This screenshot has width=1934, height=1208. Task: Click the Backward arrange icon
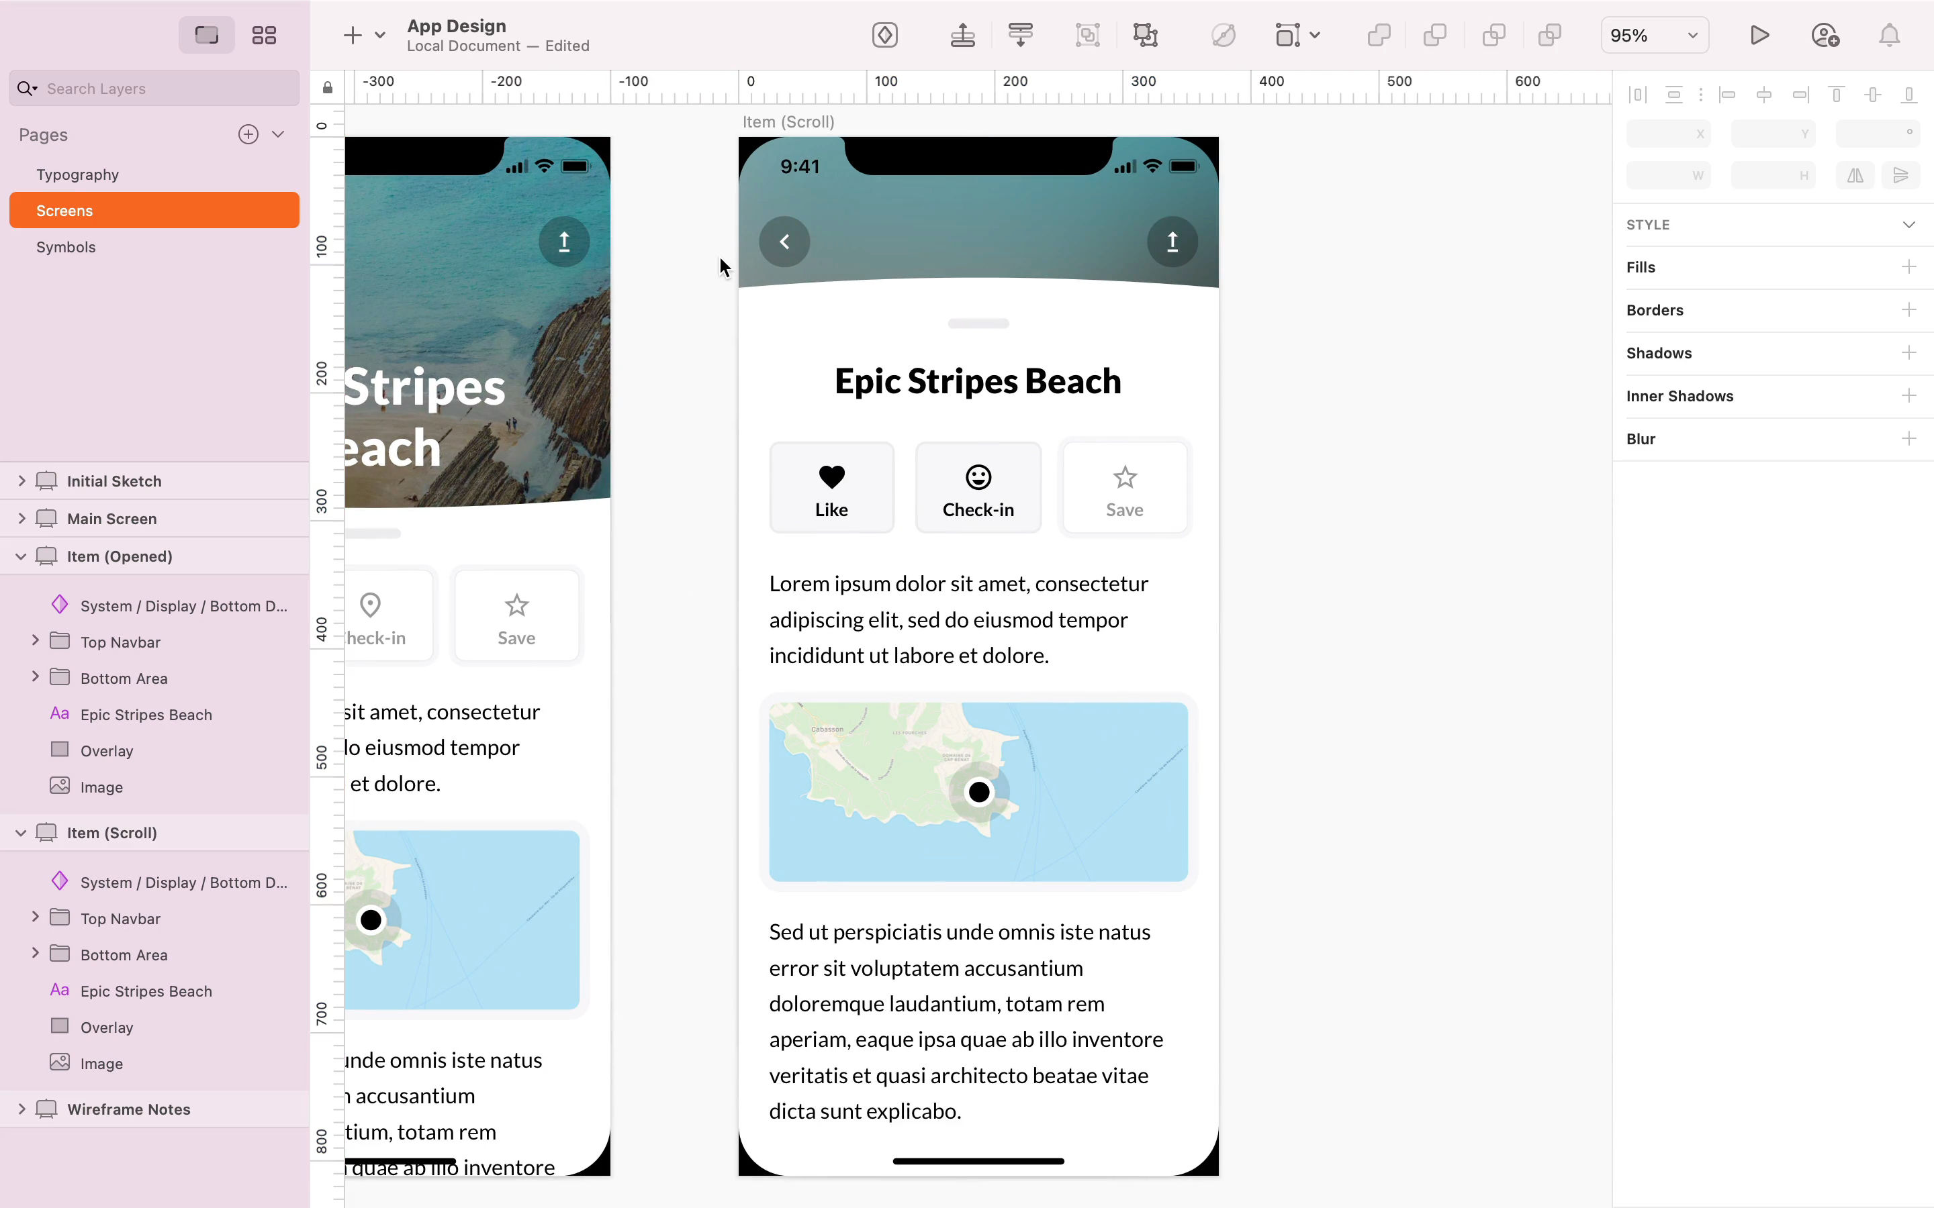point(1021,35)
